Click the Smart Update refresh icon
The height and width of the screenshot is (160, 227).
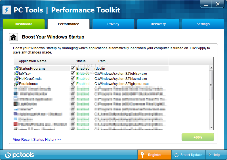pos(176,155)
